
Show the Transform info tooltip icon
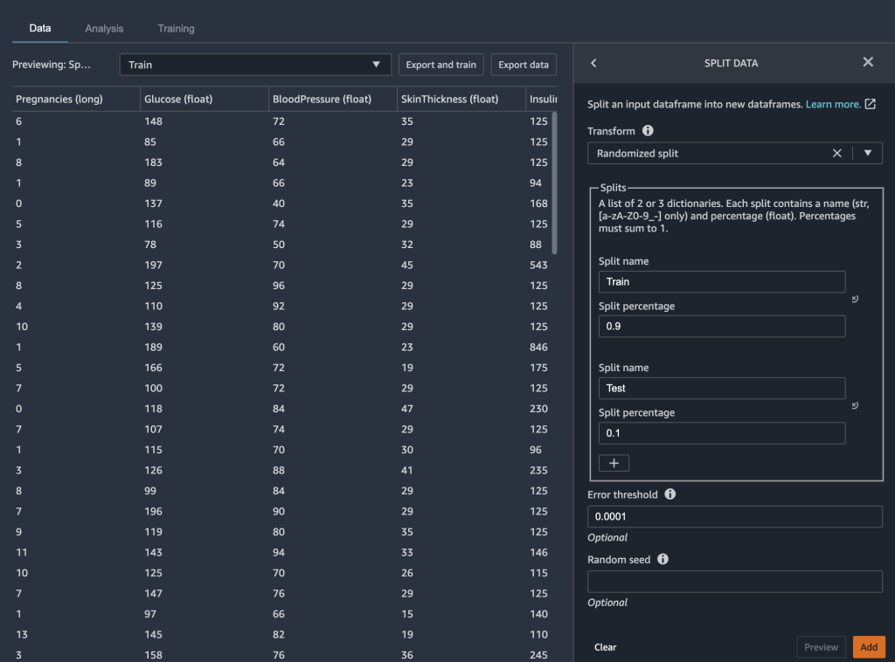pos(648,131)
